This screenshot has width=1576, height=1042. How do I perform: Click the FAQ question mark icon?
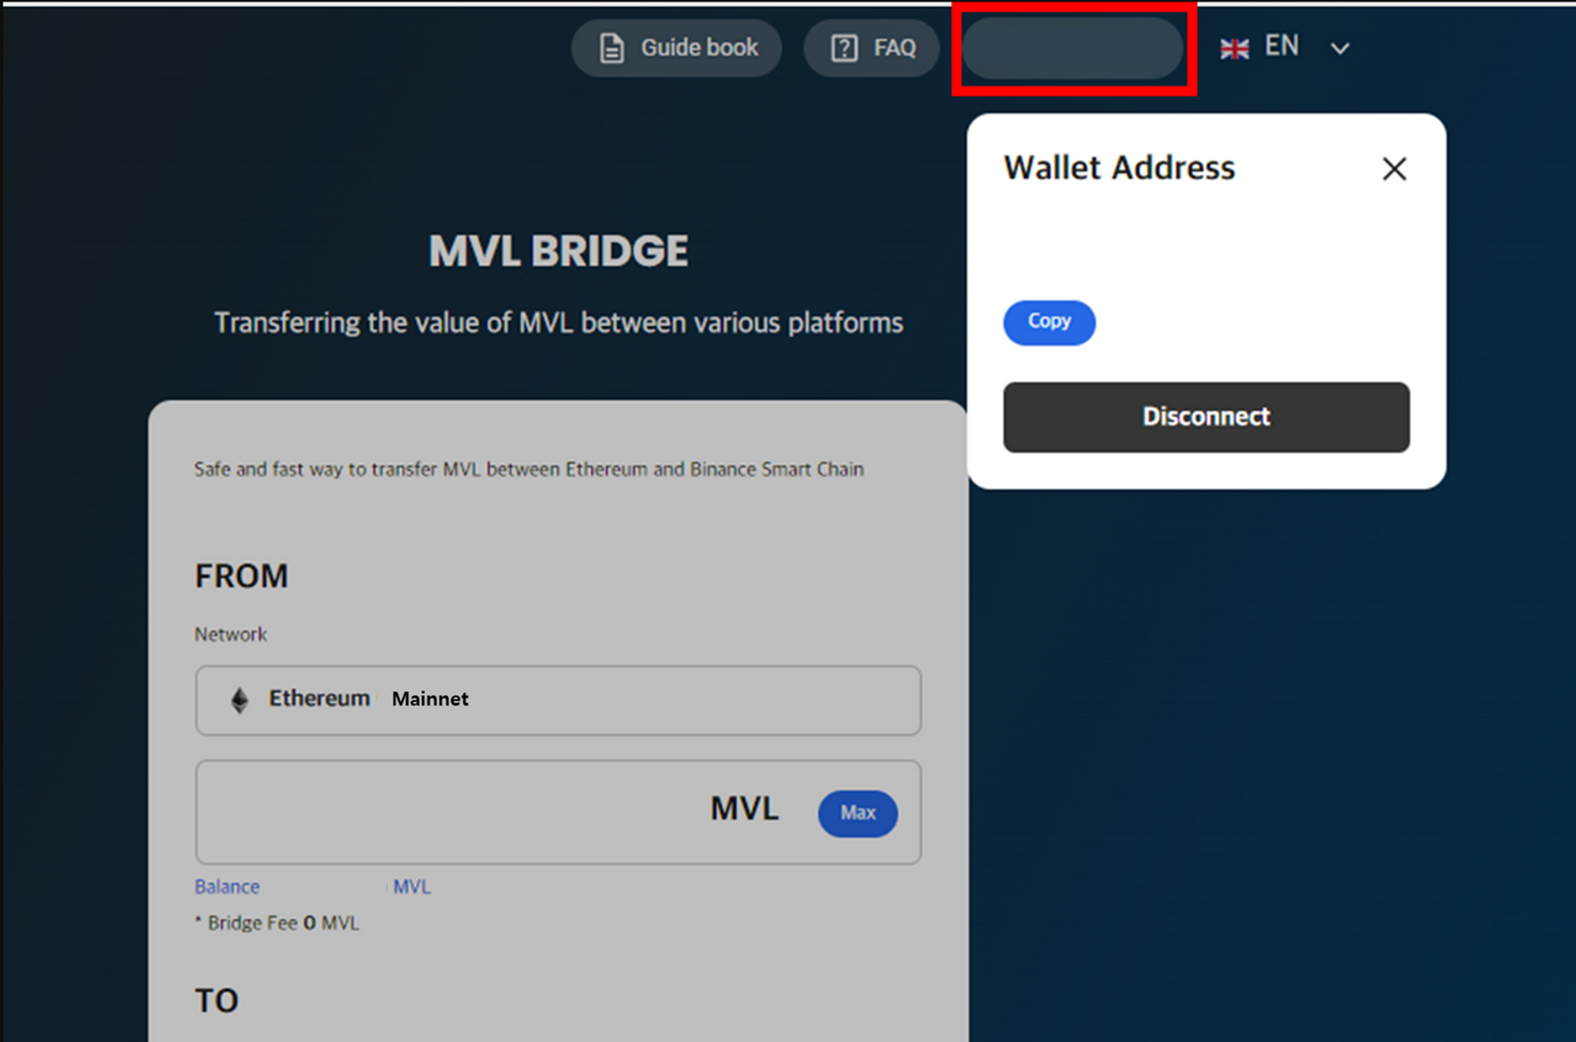click(x=844, y=48)
